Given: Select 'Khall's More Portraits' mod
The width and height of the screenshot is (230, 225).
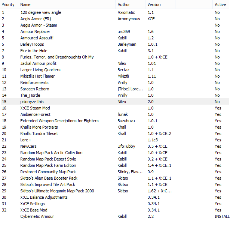Looking at the screenshot, I should click(39, 127).
